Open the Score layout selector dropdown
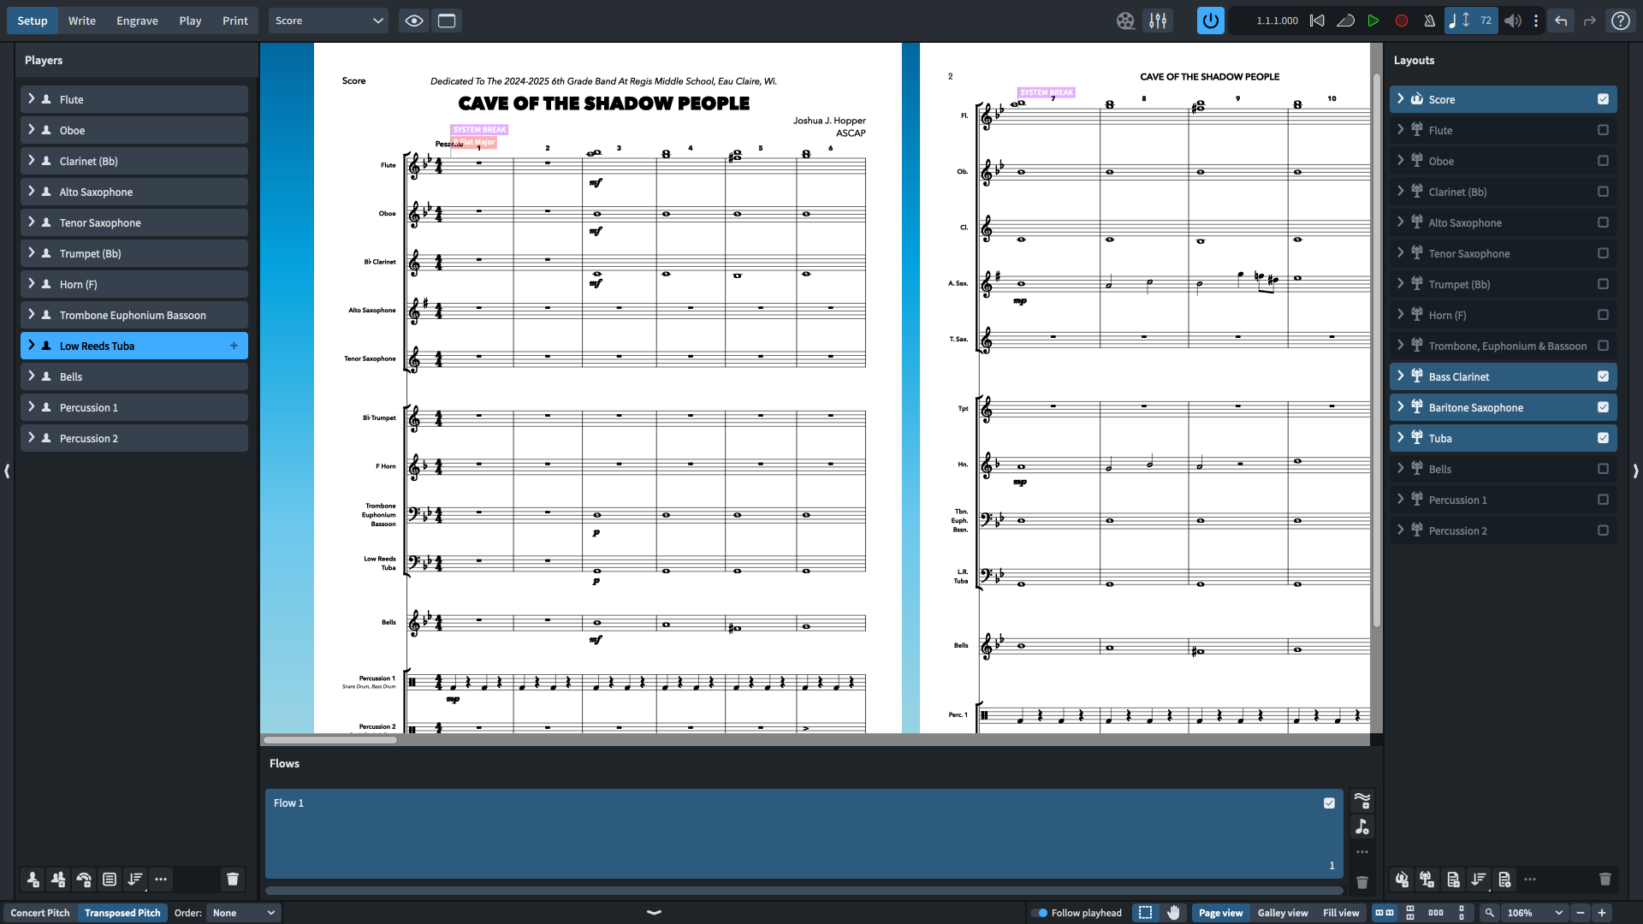This screenshot has width=1643, height=924. (x=329, y=21)
